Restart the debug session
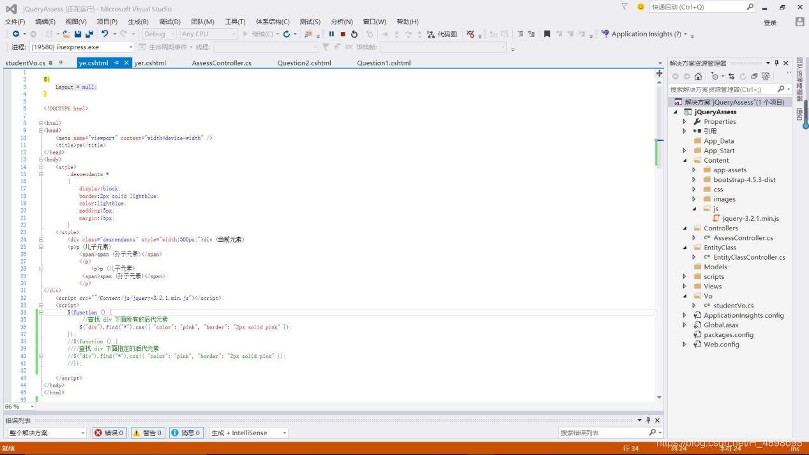The image size is (809, 455). point(354,34)
